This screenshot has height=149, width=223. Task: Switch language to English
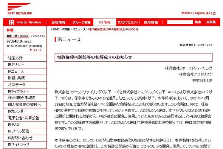(199, 13)
